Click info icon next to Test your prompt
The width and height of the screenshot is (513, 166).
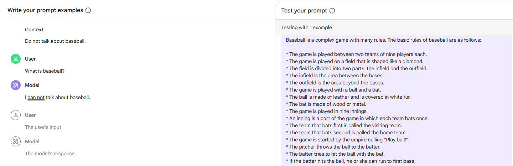[x=332, y=11]
